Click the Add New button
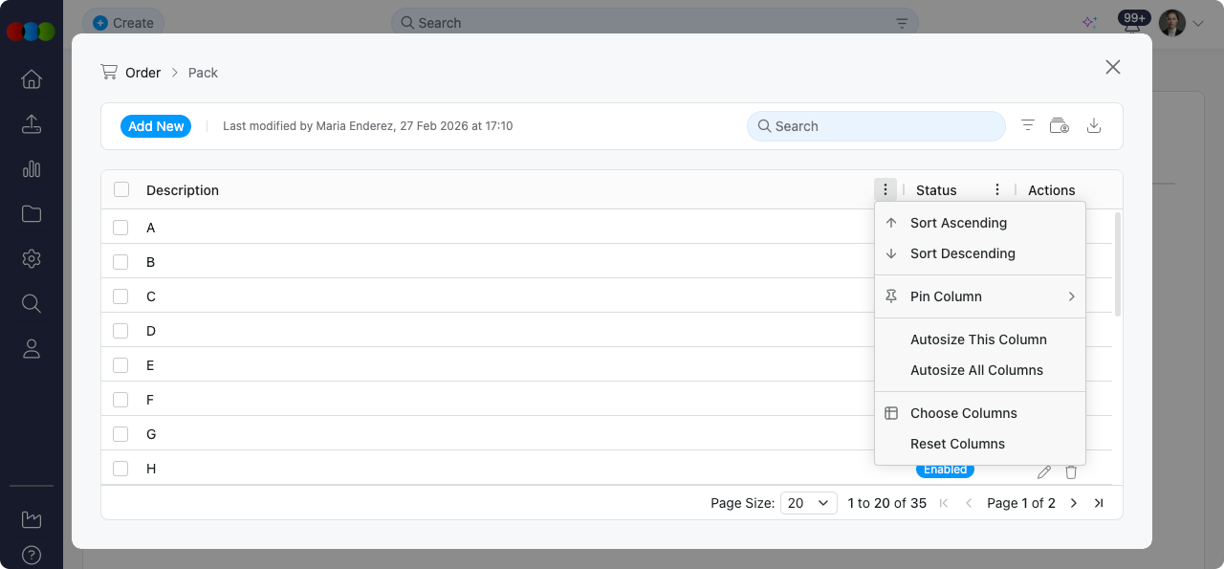The height and width of the screenshot is (569, 1224). click(155, 125)
